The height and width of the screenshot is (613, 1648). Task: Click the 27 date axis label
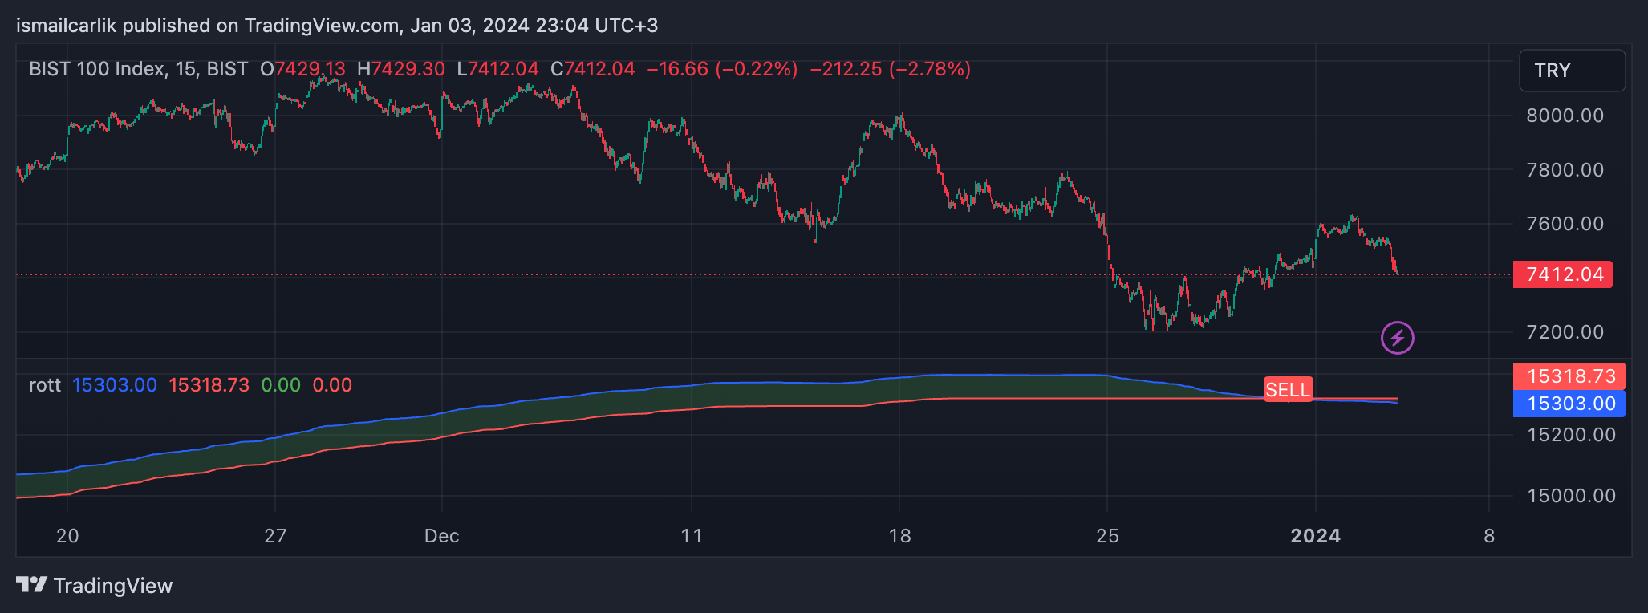(275, 536)
